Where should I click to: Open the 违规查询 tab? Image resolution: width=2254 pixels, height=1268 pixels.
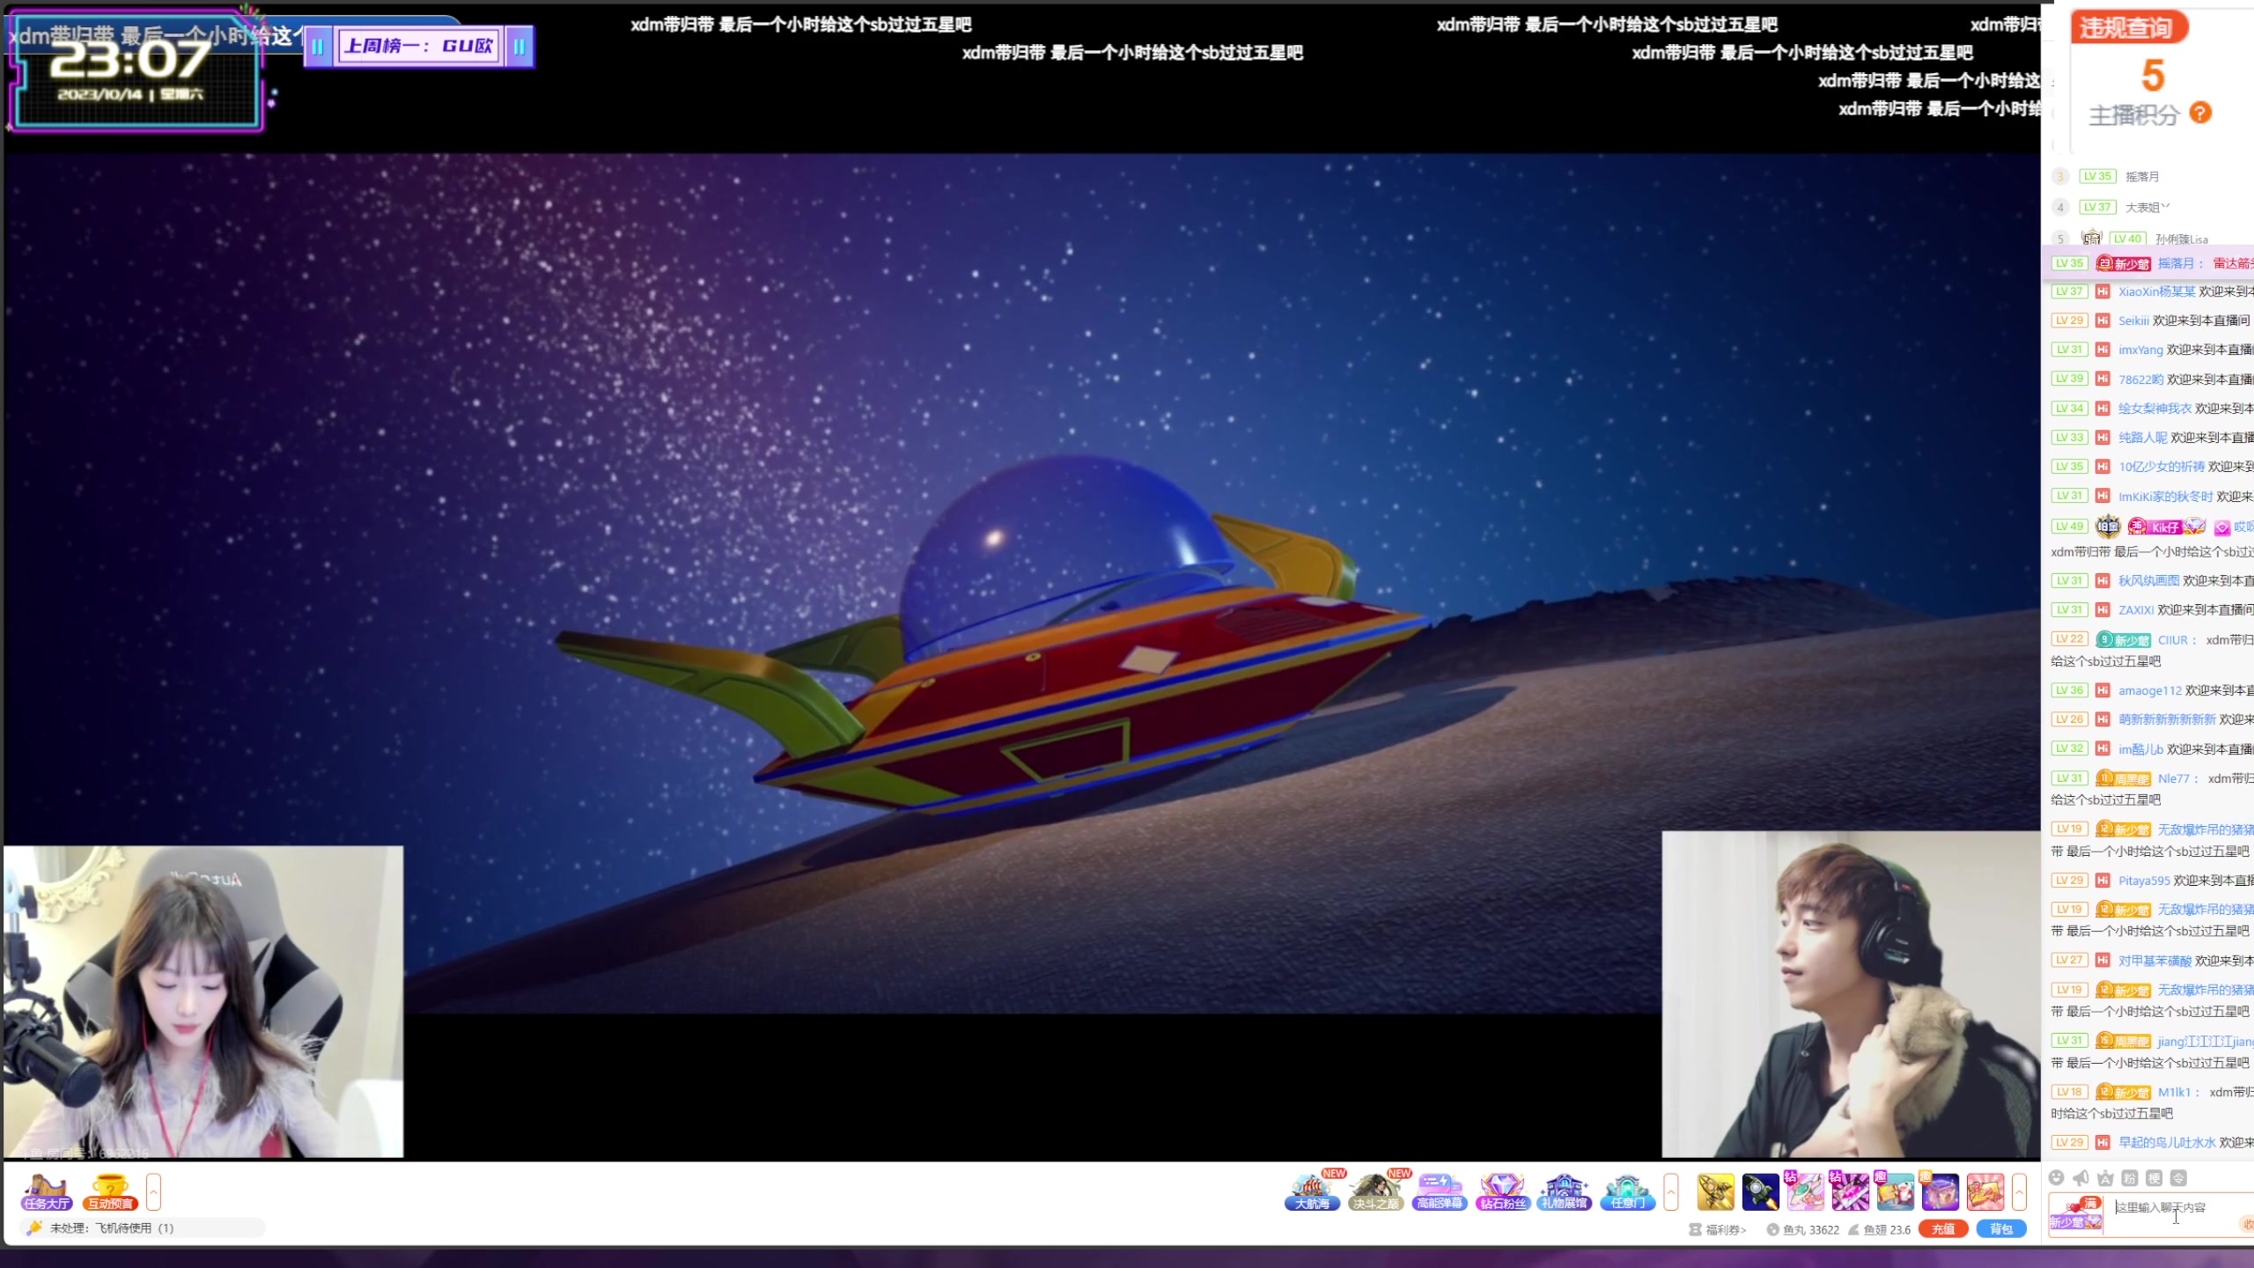[2125, 28]
